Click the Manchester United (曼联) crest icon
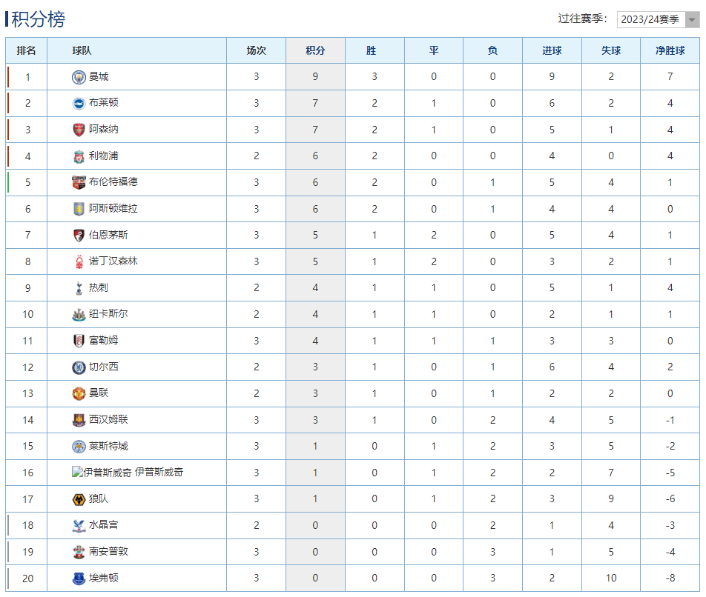The height and width of the screenshot is (597, 706). coord(79,393)
